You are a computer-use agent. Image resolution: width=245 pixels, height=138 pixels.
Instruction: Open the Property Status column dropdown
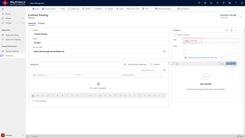click(134, 75)
